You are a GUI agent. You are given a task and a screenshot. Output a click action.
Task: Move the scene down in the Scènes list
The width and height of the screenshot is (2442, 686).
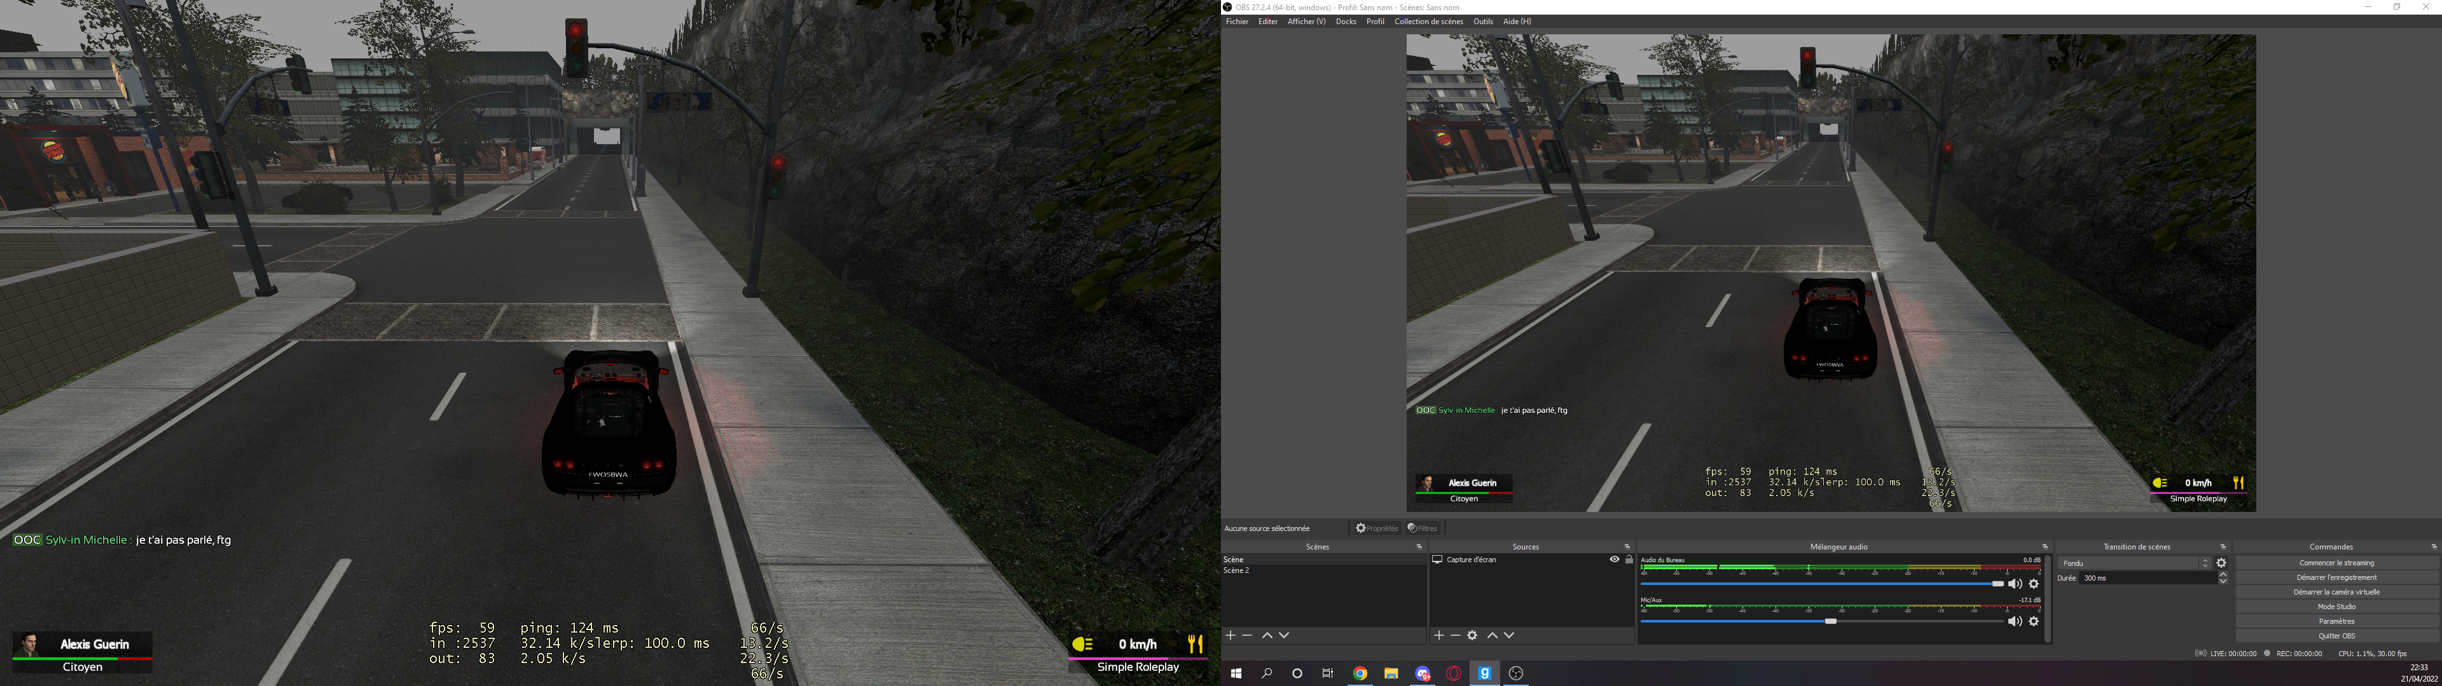pyautogui.click(x=1283, y=636)
